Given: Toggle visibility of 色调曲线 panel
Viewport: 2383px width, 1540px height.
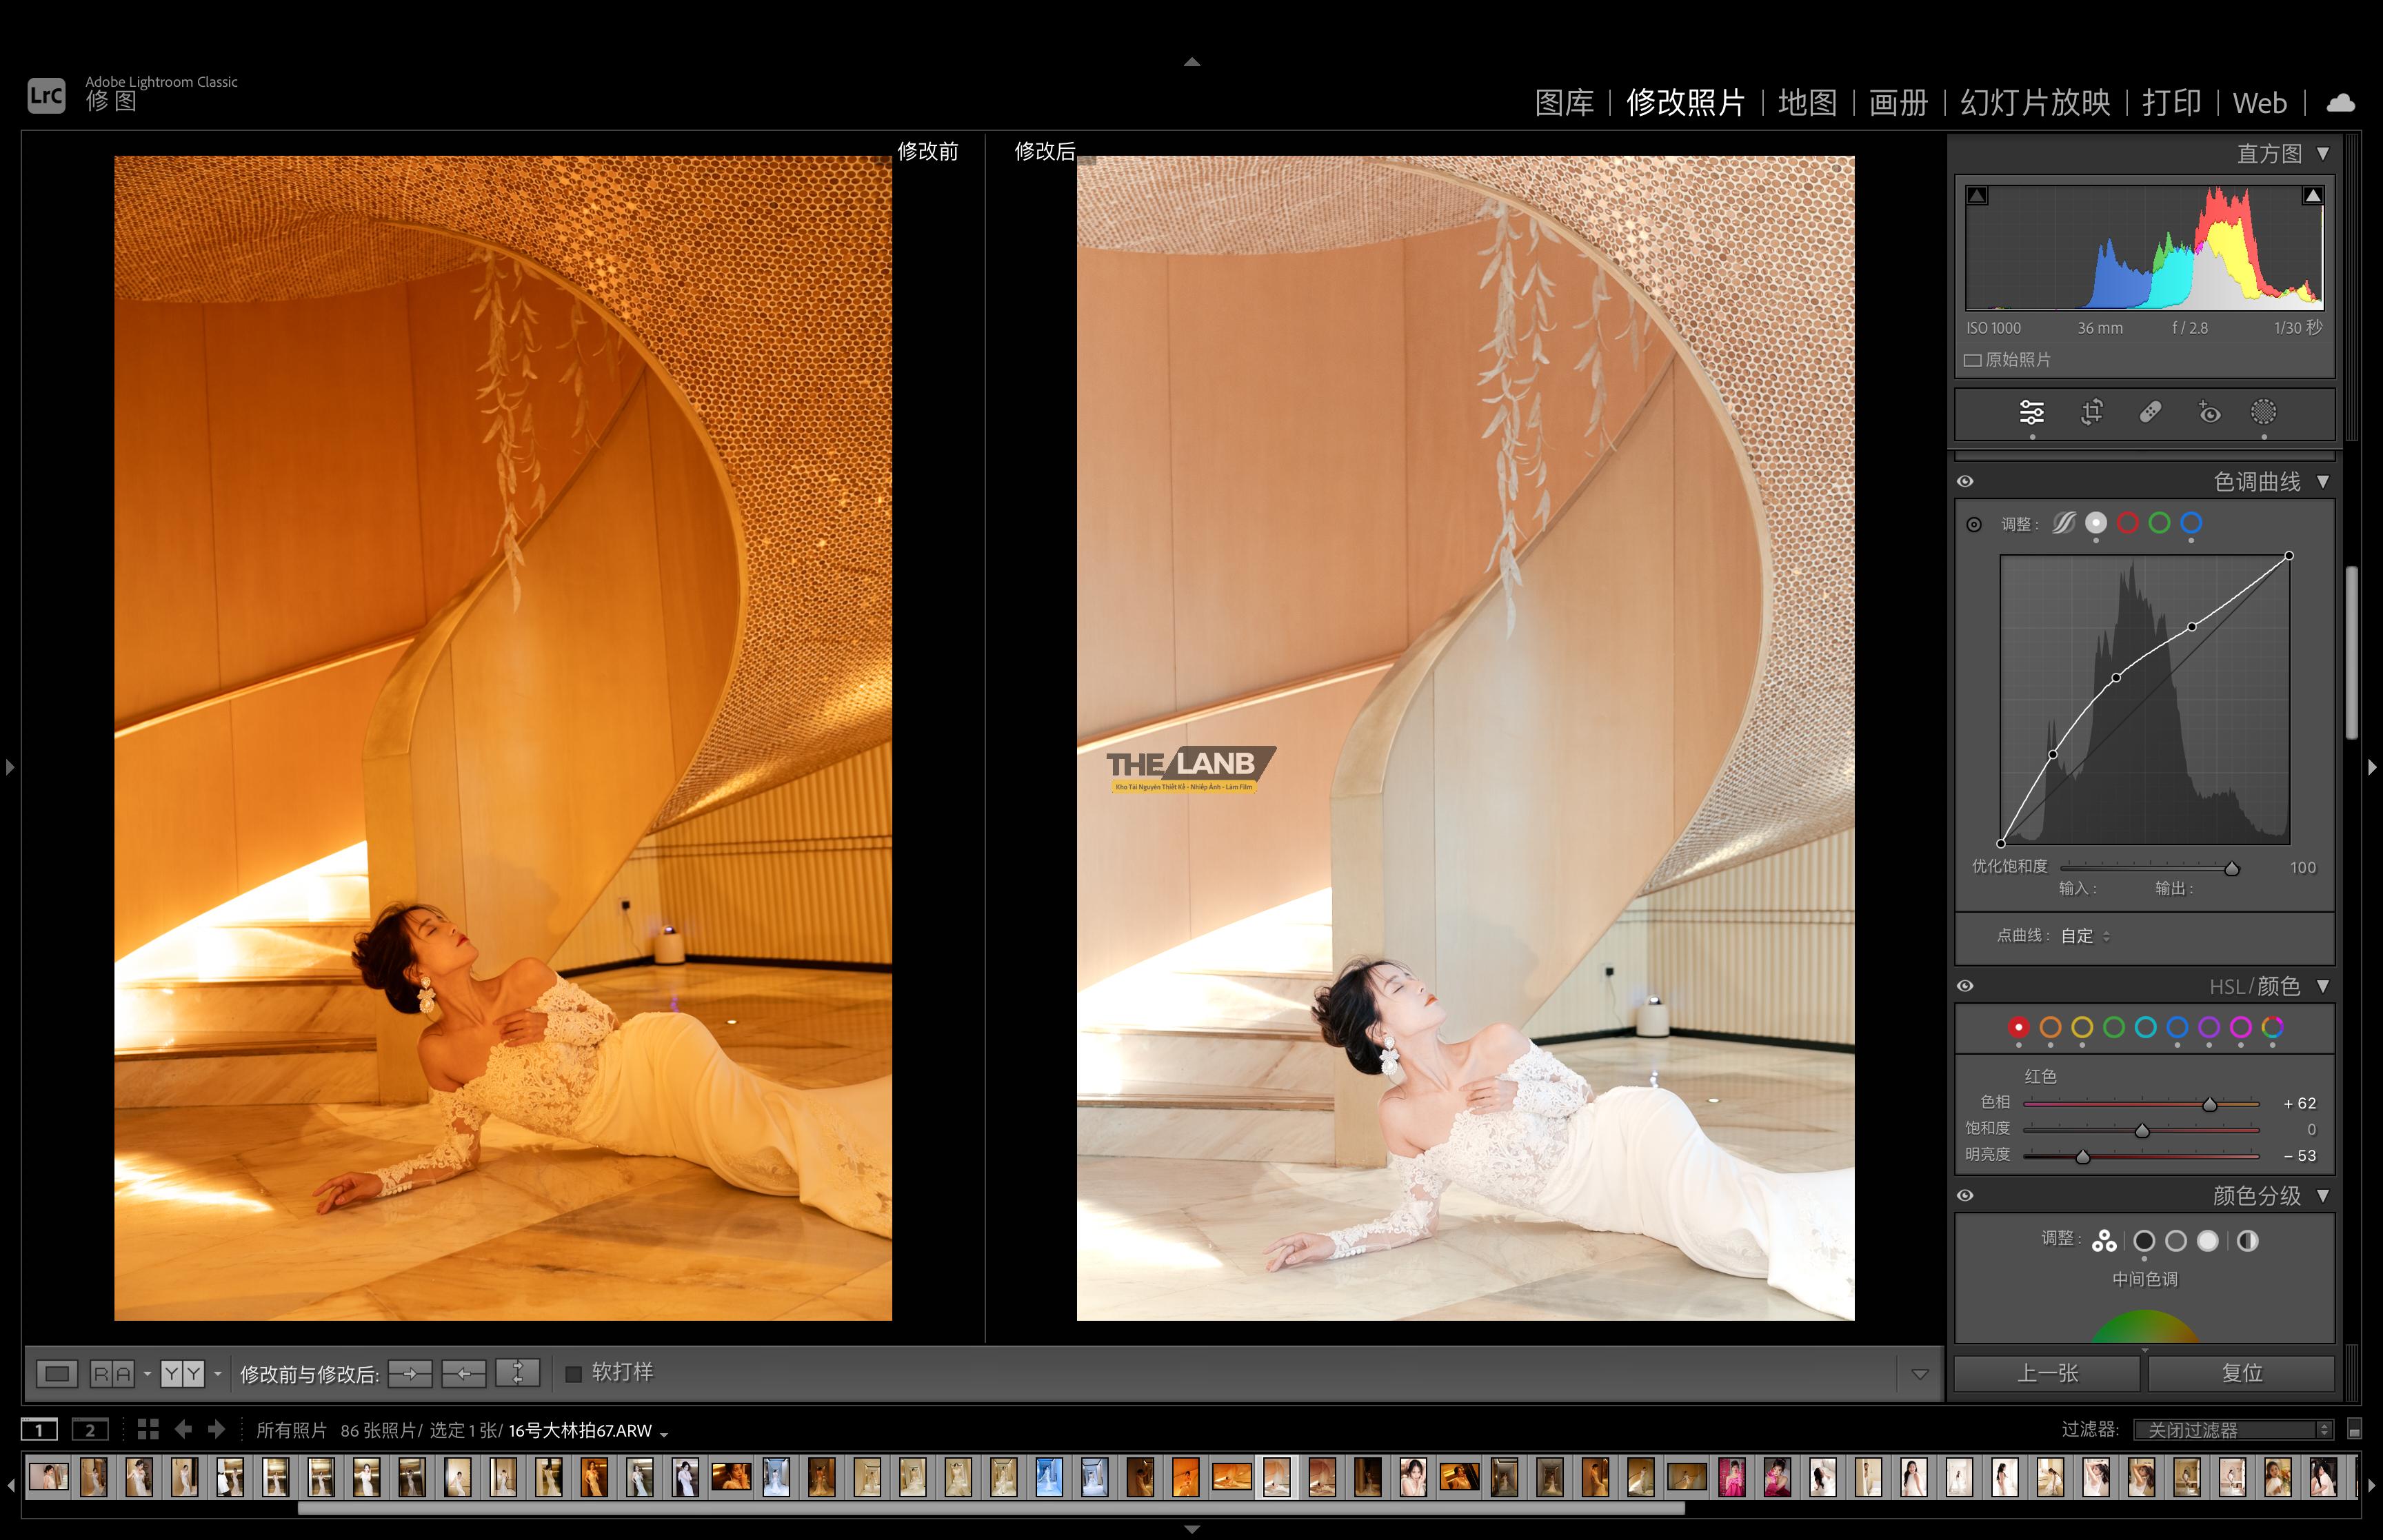Looking at the screenshot, I should point(1965,482).
